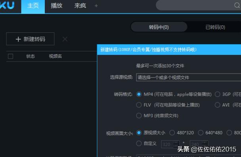Select the AVI format radio button

217,105
